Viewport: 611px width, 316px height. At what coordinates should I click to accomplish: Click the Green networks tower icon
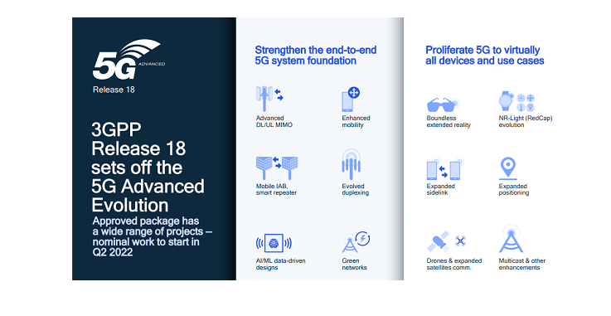click(356, 242)
